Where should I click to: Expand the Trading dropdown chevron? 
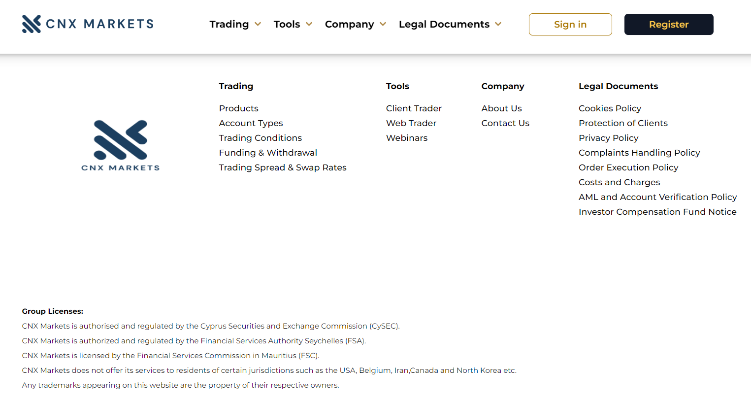coord(258,24)
